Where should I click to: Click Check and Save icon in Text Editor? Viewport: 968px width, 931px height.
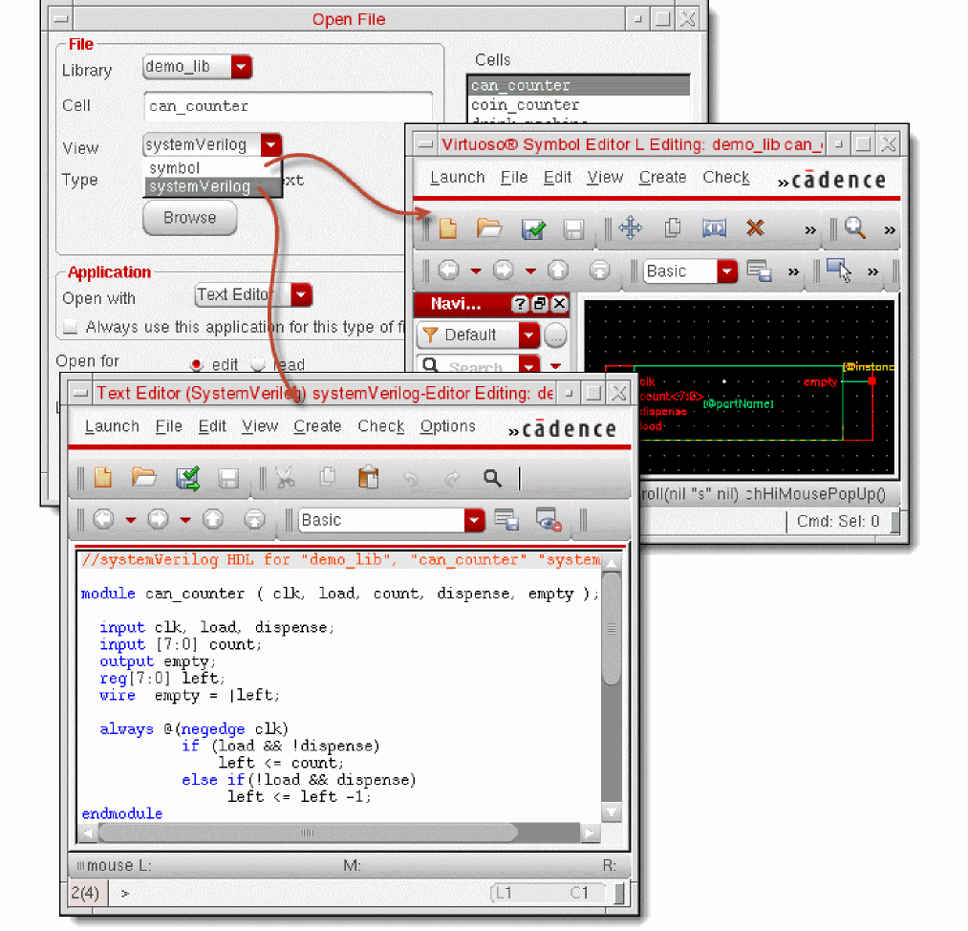tap(187, 477)
